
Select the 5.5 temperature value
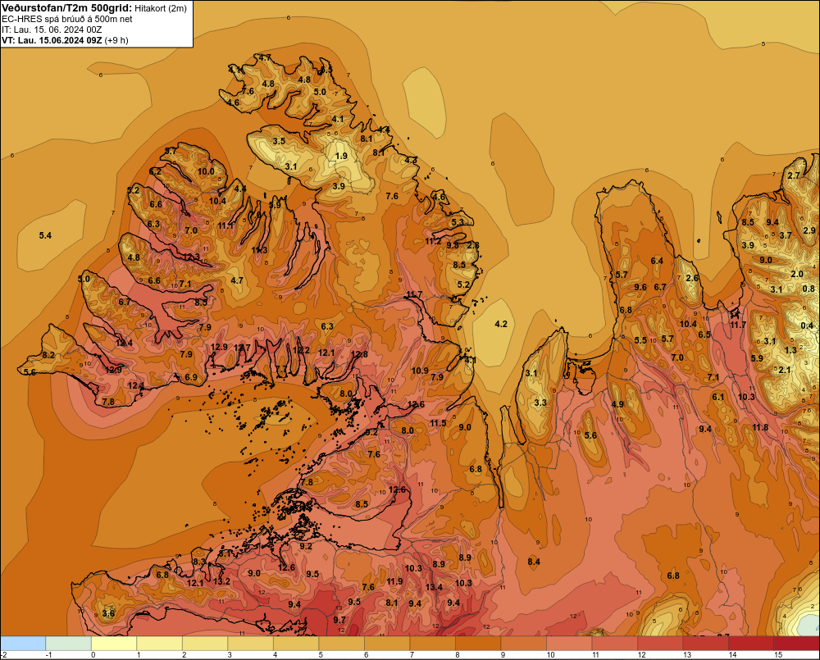click(640, 340)
